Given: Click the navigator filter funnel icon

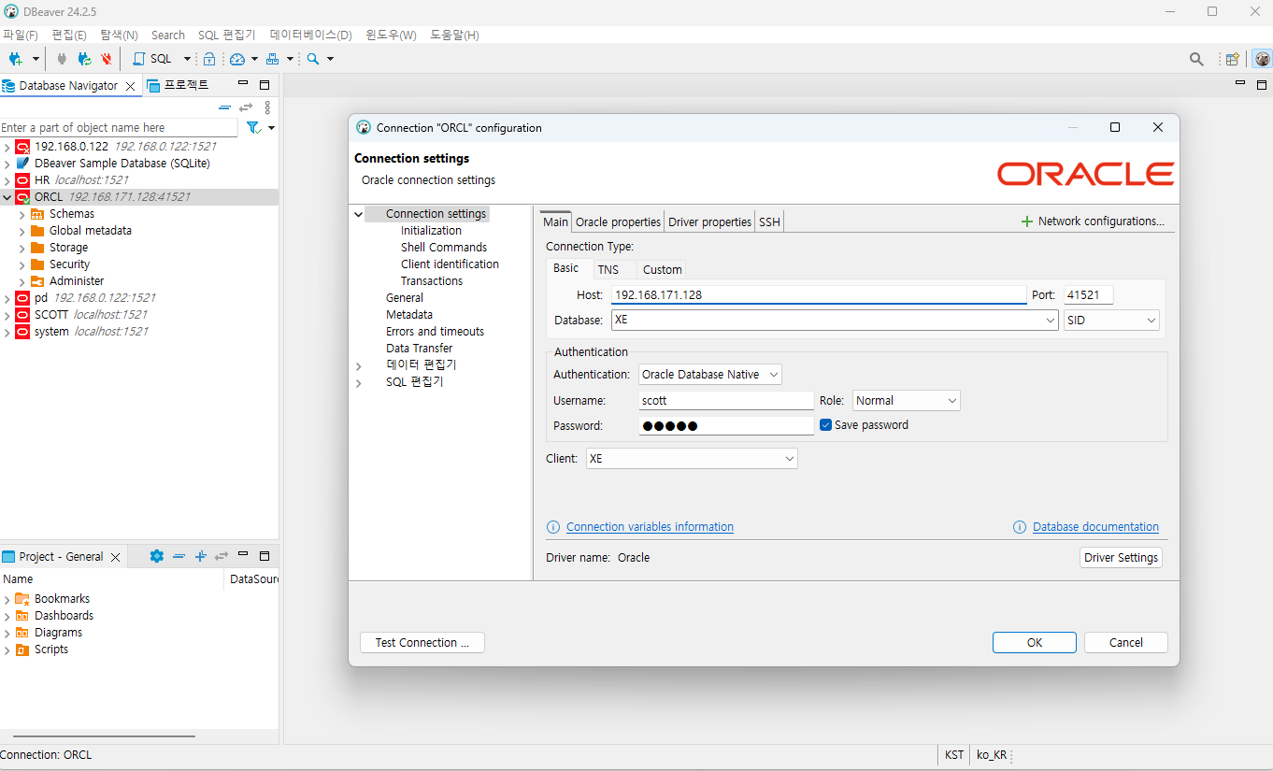Looking at the screenshot, I should (x=252, y=127).
